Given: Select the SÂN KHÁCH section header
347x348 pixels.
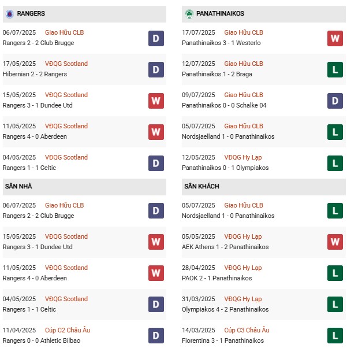Looking at the screenshot, I should coord(202,186).
